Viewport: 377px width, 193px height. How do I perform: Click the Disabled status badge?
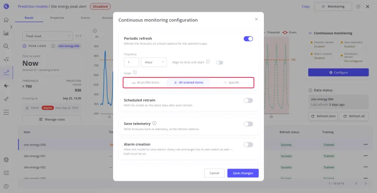[x=100, y=7]
